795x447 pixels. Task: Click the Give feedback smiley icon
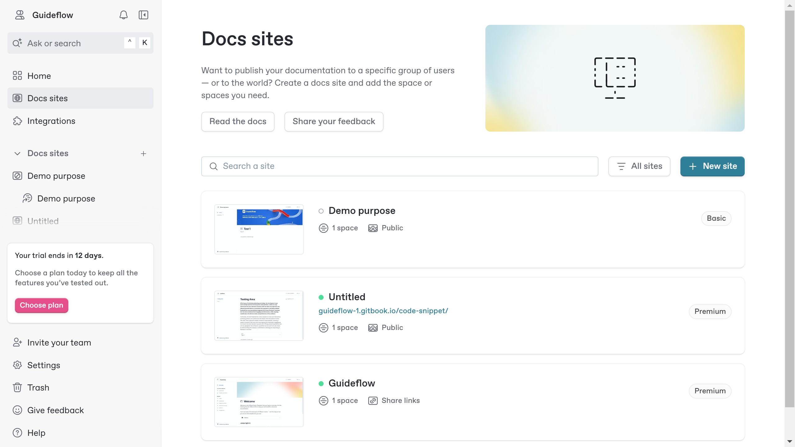(x=17, y=410)
